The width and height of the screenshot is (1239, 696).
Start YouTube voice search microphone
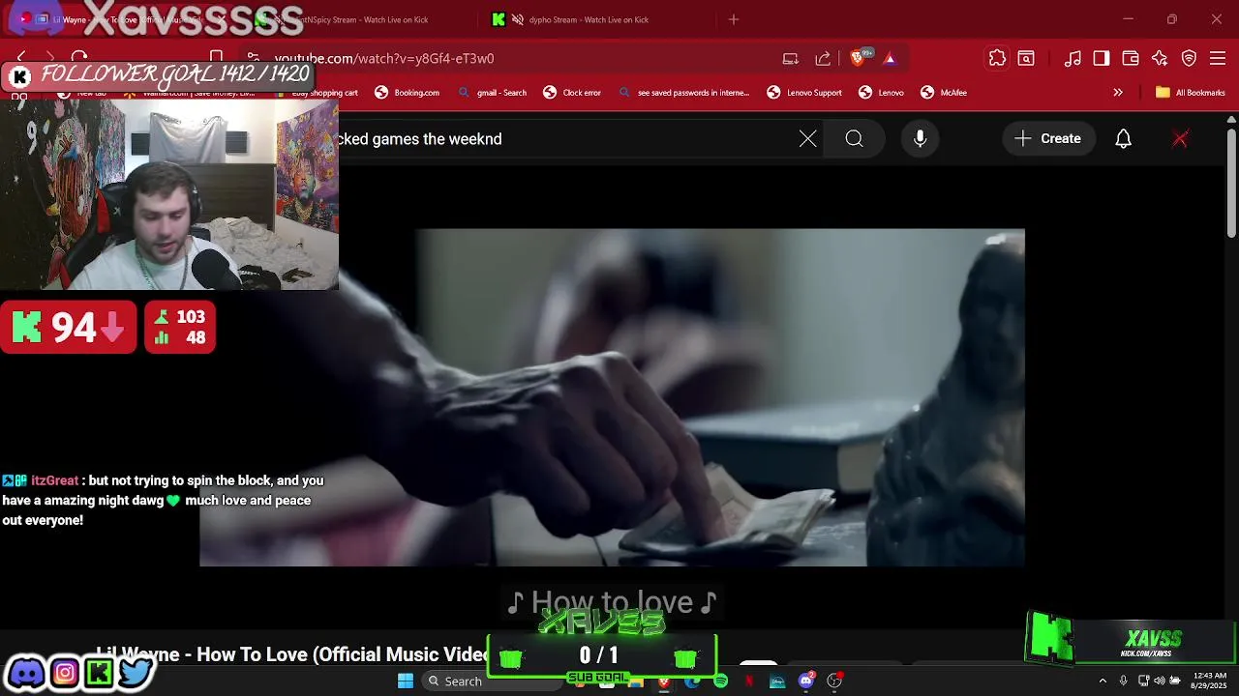(921, 139)
